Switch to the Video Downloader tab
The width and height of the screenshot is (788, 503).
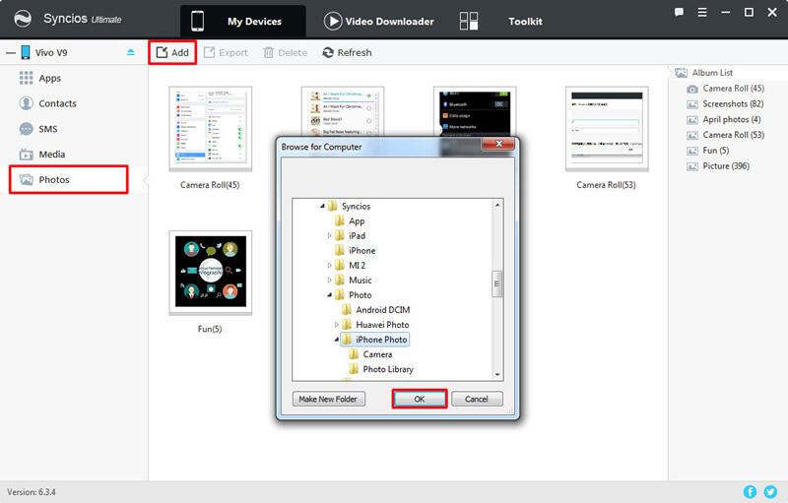pos(379,21)
